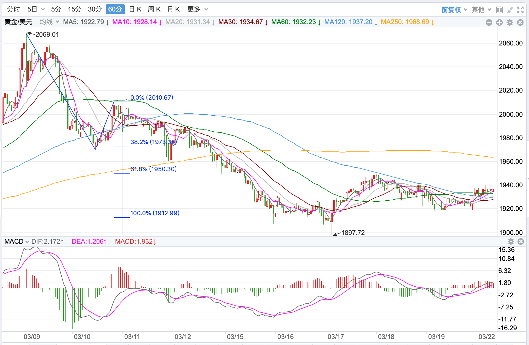Viewport: 529px width, 345px height.
Task: Select the drawing brush tool
Action: coord(510,10)
